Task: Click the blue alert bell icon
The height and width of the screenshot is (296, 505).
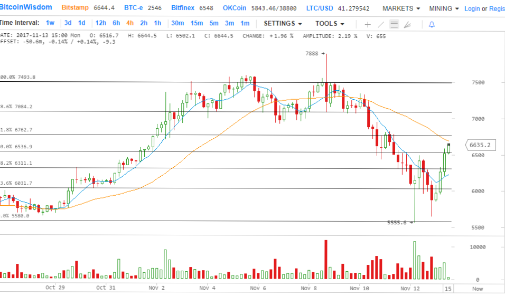Action: click(x=432, y=24)
